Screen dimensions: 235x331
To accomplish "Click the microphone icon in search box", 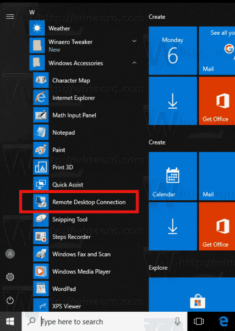I will pyautogui.click(x=177, y=321).
